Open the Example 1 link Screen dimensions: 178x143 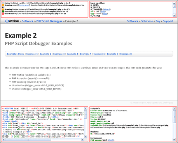(32, 54)
